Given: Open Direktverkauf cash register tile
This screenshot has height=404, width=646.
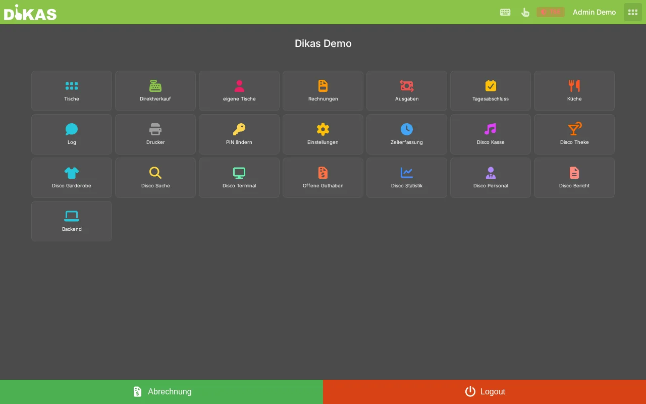Looking at the screenshot, I should [x=155, y=91].
